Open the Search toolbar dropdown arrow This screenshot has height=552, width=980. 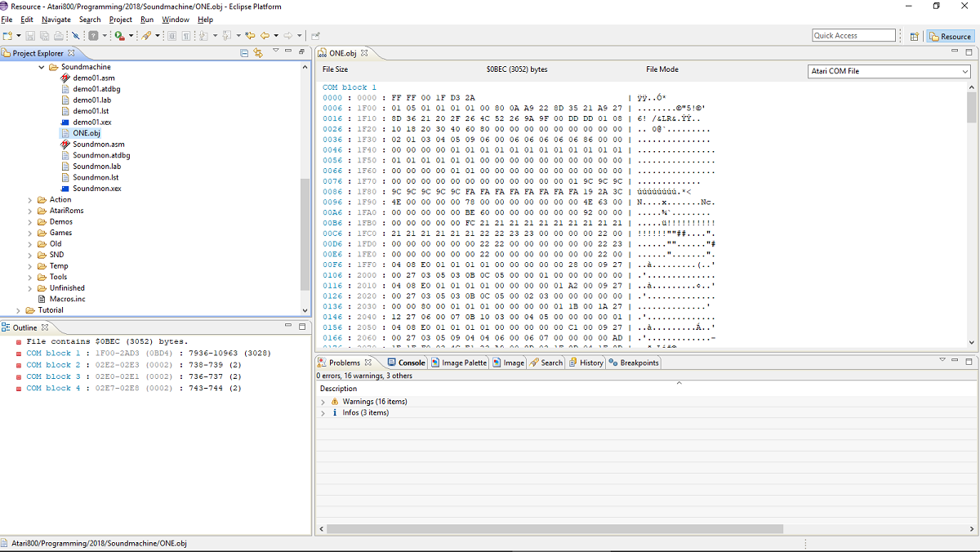point(158,36)
